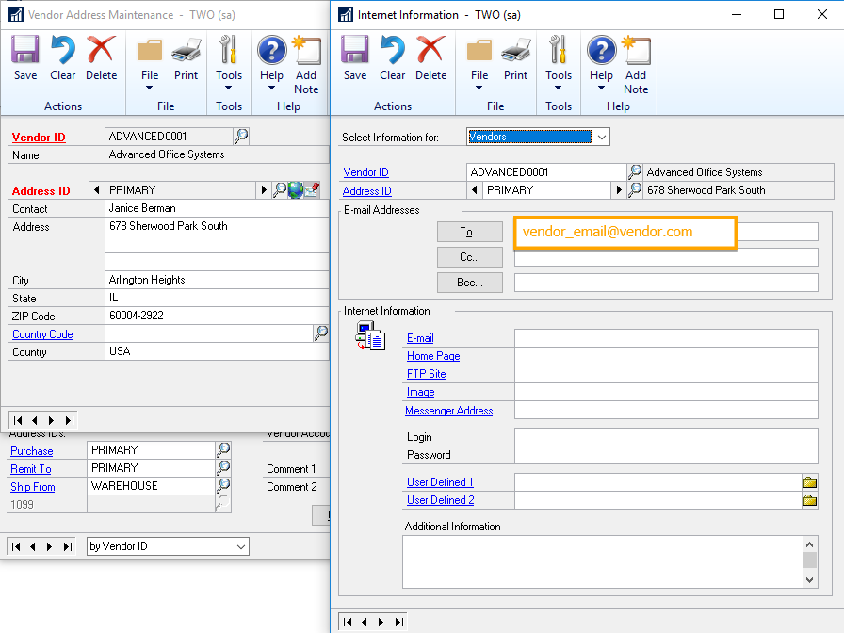Open the Address ID lookup in Internet Information
844x633 pixels.
[635, 190]
